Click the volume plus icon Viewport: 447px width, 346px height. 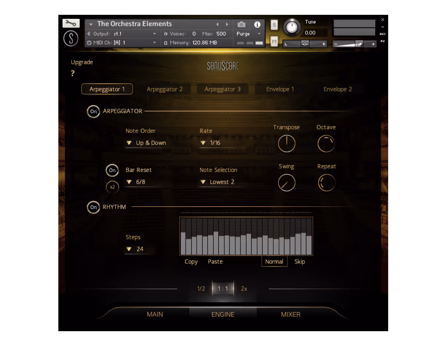pos(373,44)
